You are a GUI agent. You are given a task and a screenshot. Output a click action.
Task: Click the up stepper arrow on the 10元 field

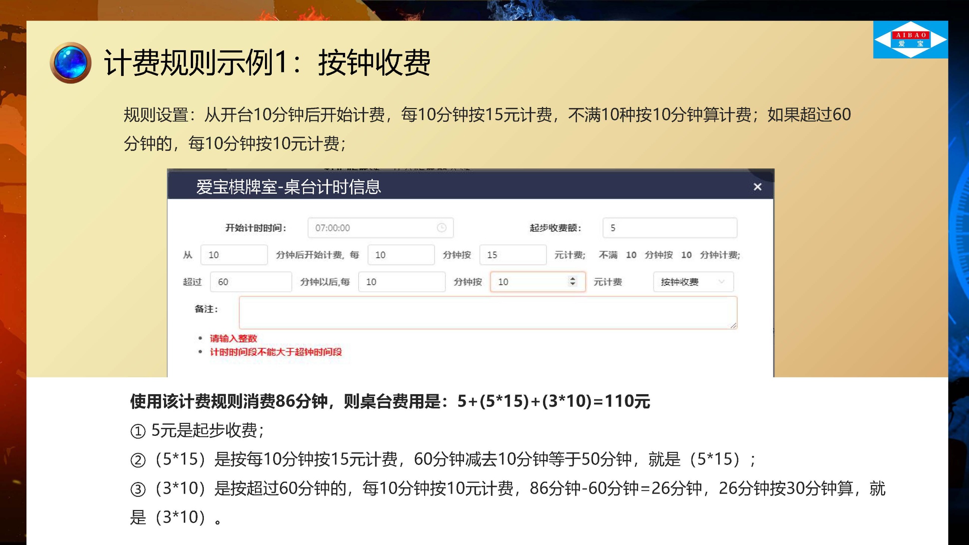pyautogui.click(x=573, y=279)
